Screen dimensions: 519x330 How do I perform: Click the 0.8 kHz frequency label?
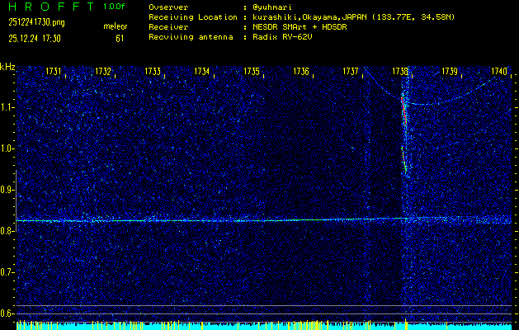(x=7, y=231)
